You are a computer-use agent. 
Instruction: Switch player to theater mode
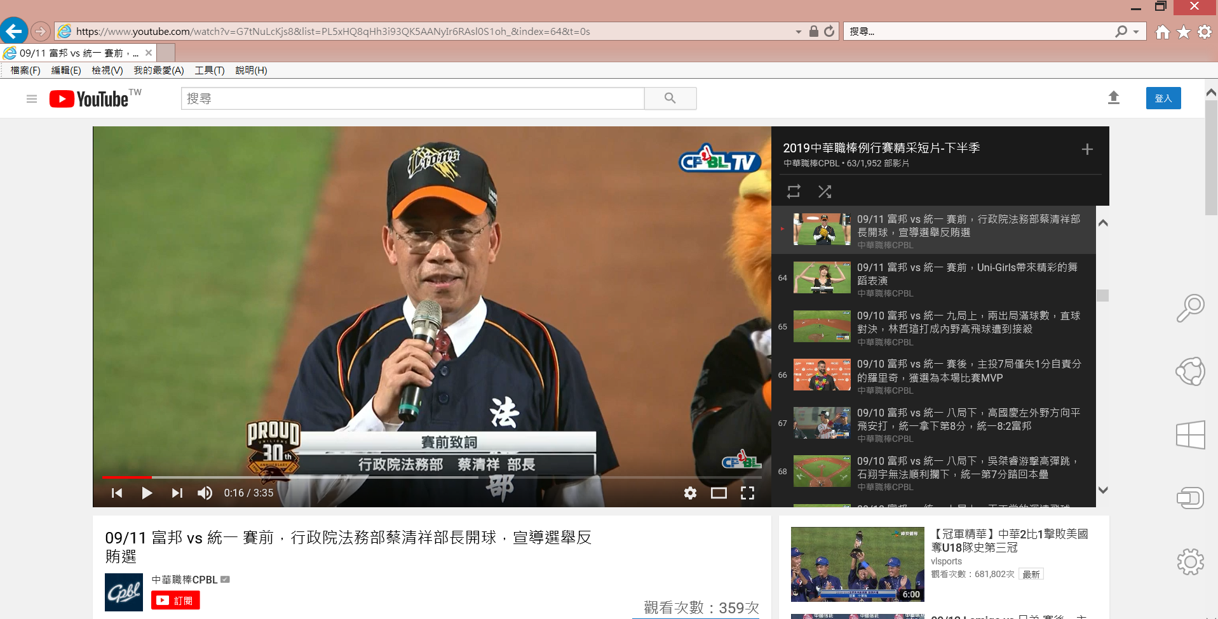[719, 493]
